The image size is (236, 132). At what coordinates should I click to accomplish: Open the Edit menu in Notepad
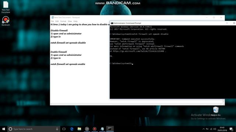tap(57, 21)
